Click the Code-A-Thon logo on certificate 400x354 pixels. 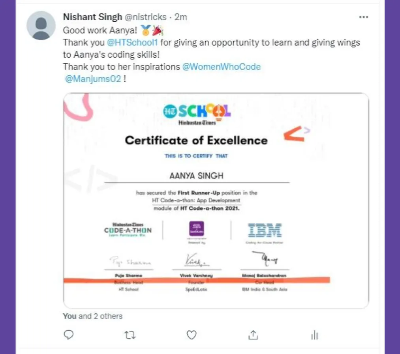click(x=128, y=230)
